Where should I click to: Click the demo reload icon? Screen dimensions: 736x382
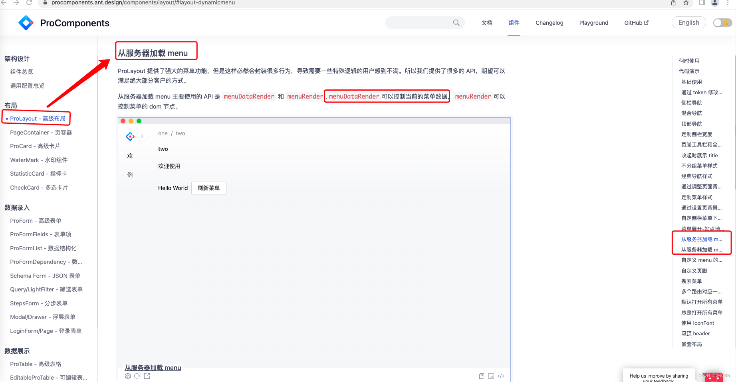tap(137, 376)
